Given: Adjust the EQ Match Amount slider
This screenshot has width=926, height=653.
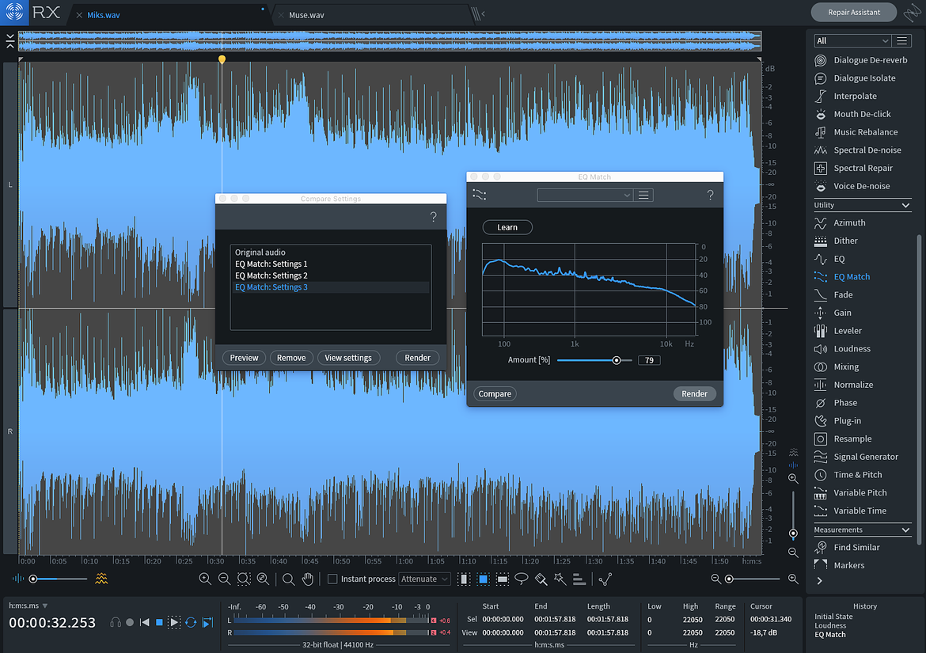Looking at the screenshot, I should 616,360.
